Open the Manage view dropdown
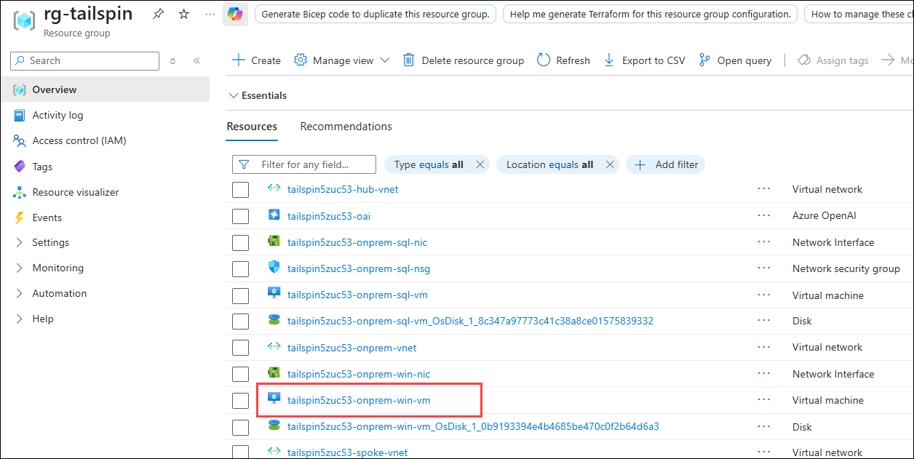Viewport: 914px width, 459px height. (341, 60)
